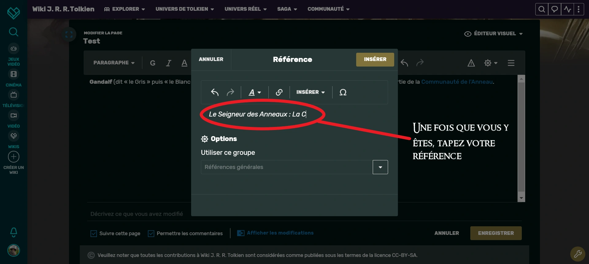Insert a link in the reference
The height and width of the screenshot is (264, 589).
coord(279,92)
